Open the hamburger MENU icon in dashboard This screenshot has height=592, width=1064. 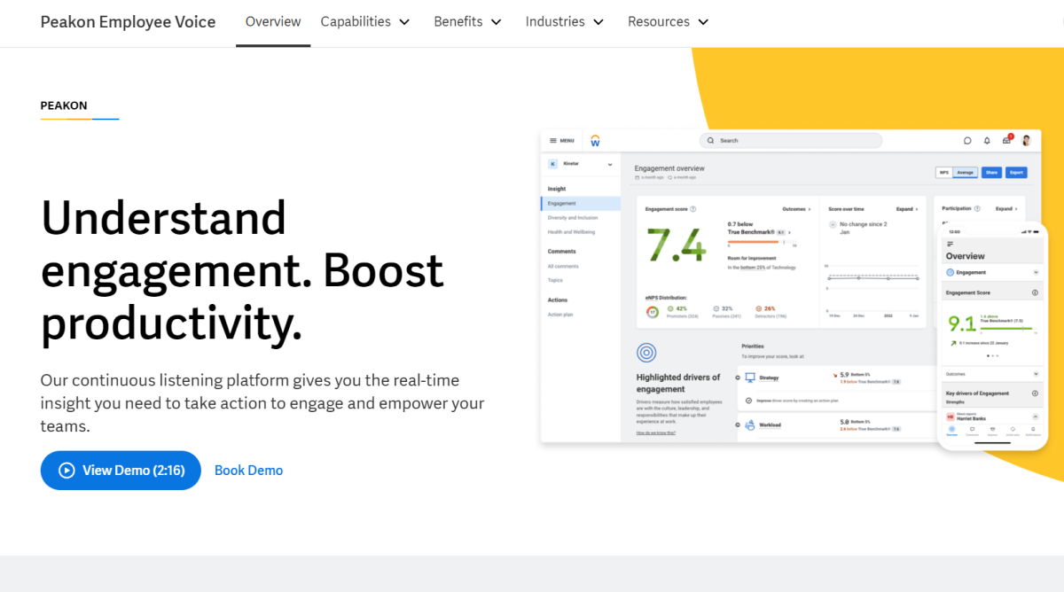pyautogui.click(x=553, y=141)
